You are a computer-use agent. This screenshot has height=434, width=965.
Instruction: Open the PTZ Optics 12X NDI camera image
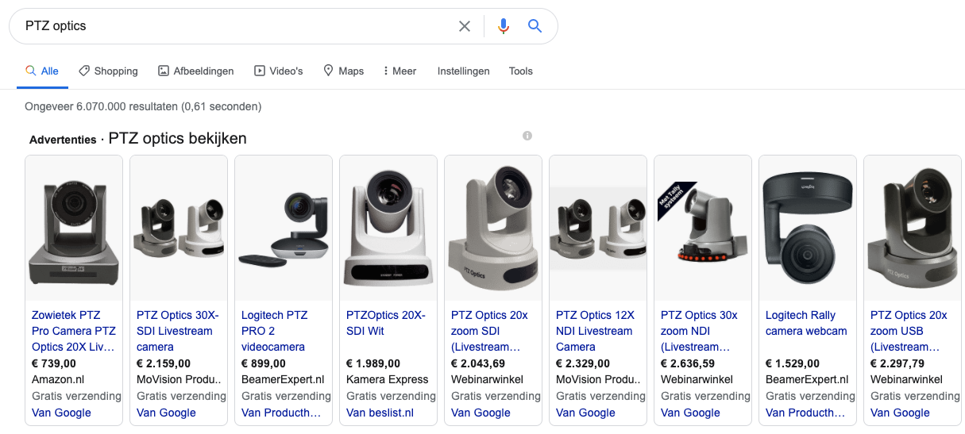pos(598,228)
